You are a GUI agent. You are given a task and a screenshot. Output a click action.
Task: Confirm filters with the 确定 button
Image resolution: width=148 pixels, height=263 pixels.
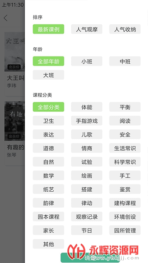[x=90, y=258]
